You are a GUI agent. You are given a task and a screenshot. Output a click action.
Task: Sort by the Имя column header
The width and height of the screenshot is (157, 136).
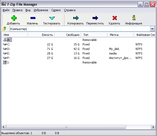point(15,35)
